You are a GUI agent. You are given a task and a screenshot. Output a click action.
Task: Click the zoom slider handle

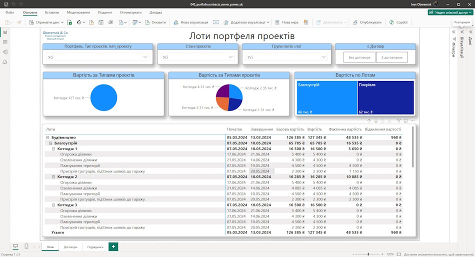368,254
